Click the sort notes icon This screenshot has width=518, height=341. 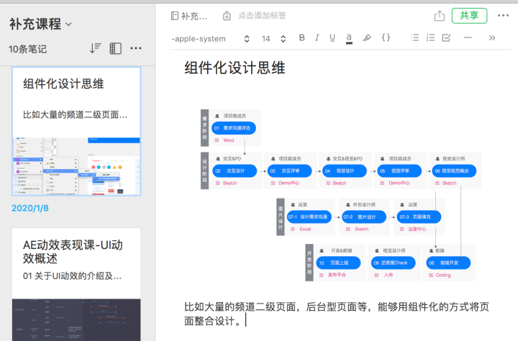95,49
